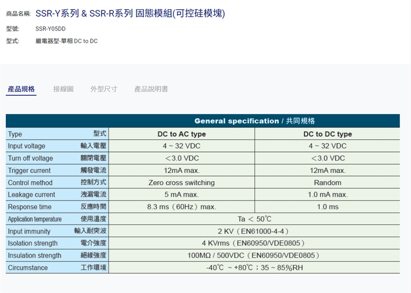This screenshot has width=411, height=293.
Task: Click the General specification table header
Action: [203, 121]
